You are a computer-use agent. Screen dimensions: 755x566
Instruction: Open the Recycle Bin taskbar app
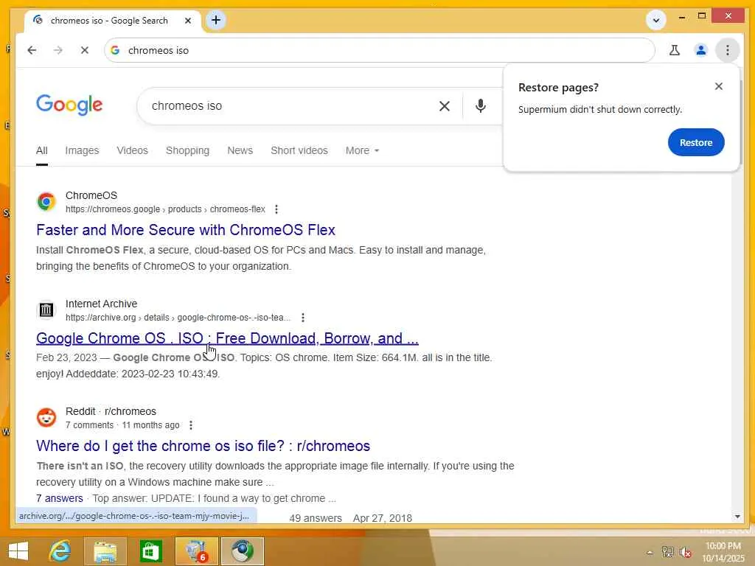[196, 551]
